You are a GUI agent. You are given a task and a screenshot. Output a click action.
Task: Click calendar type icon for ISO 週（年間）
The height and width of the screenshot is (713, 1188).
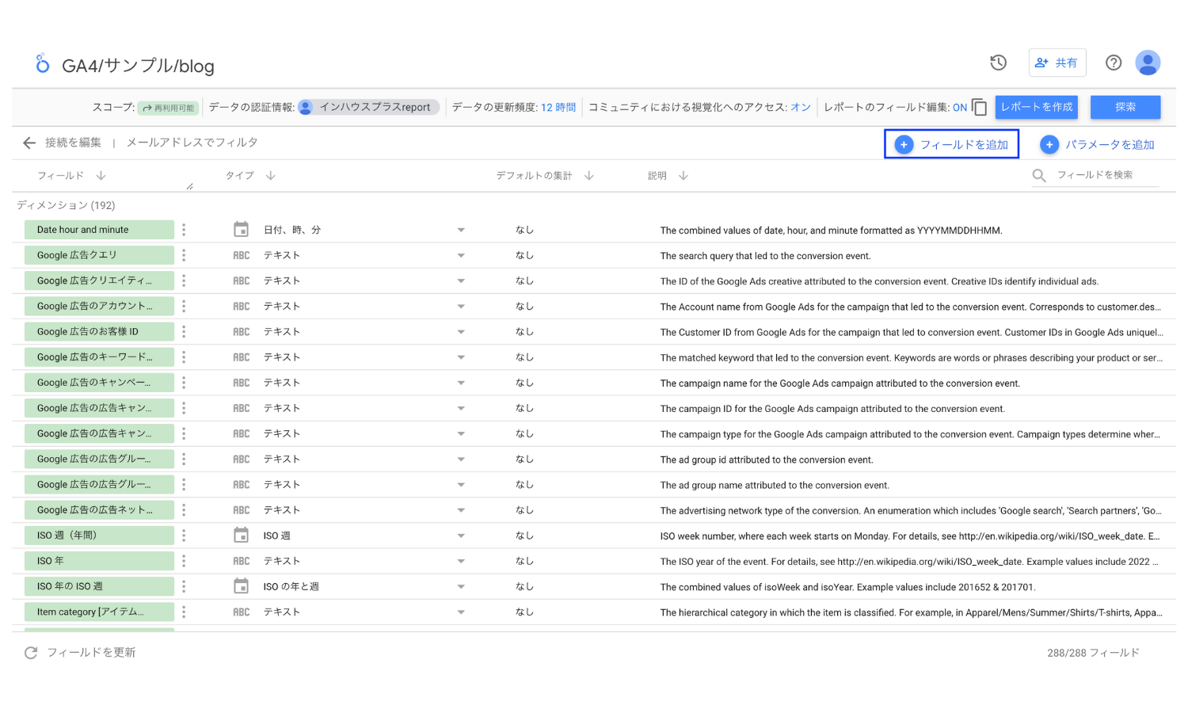241,536
